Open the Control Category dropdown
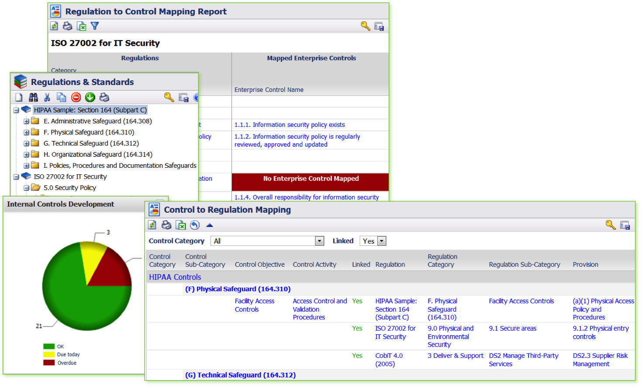The width and height of the screenshot is (642, 387). [x=319, y=241]
